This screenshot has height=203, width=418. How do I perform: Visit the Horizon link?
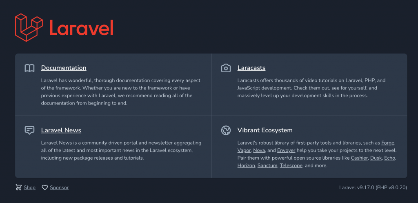246,166
